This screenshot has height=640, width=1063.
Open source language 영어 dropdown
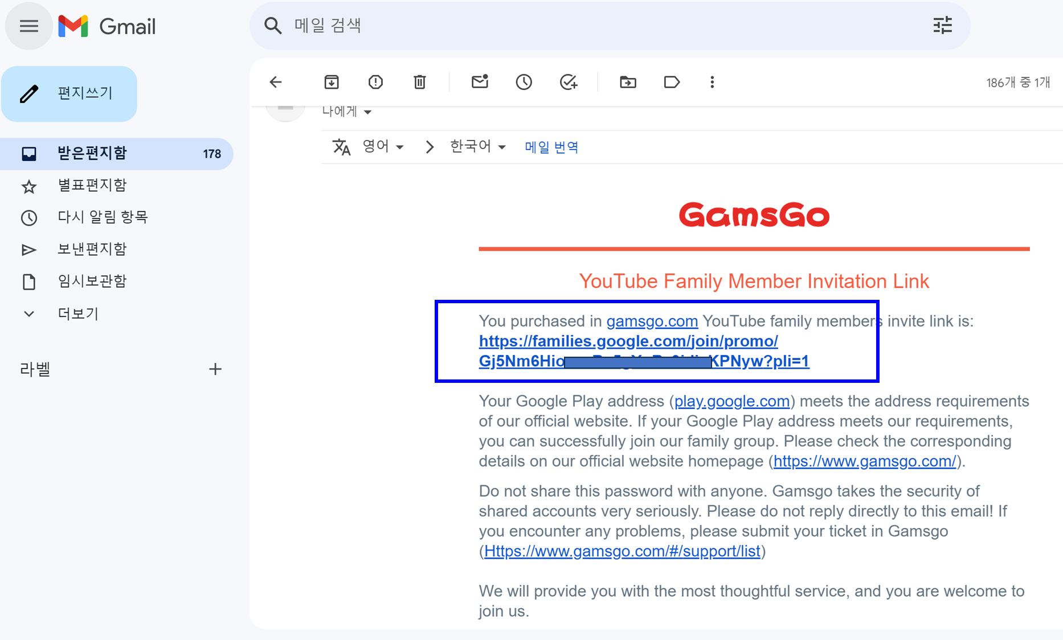383,147
